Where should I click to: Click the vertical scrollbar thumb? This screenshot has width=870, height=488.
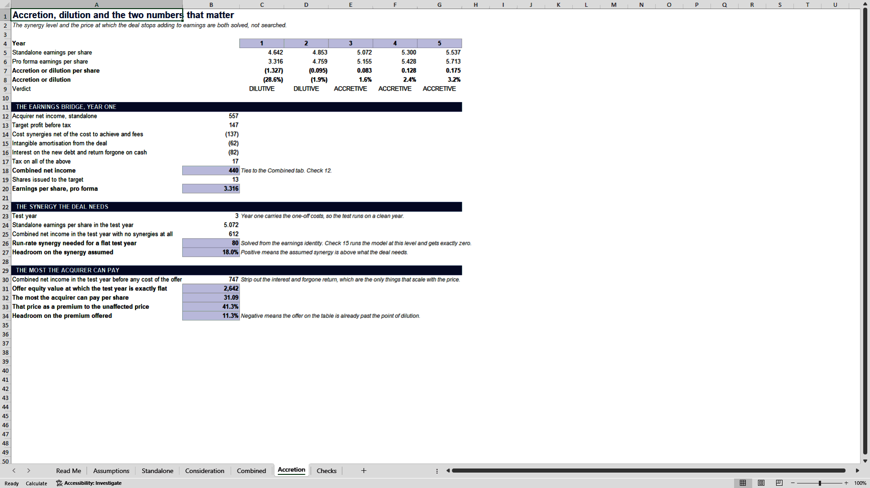(x=865, y=231)
